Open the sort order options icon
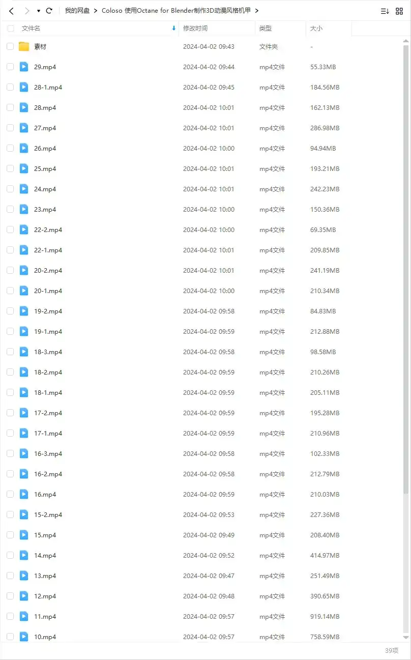This screenshot has width=411, height=660. pyautogui.click(x=385, y=11)
